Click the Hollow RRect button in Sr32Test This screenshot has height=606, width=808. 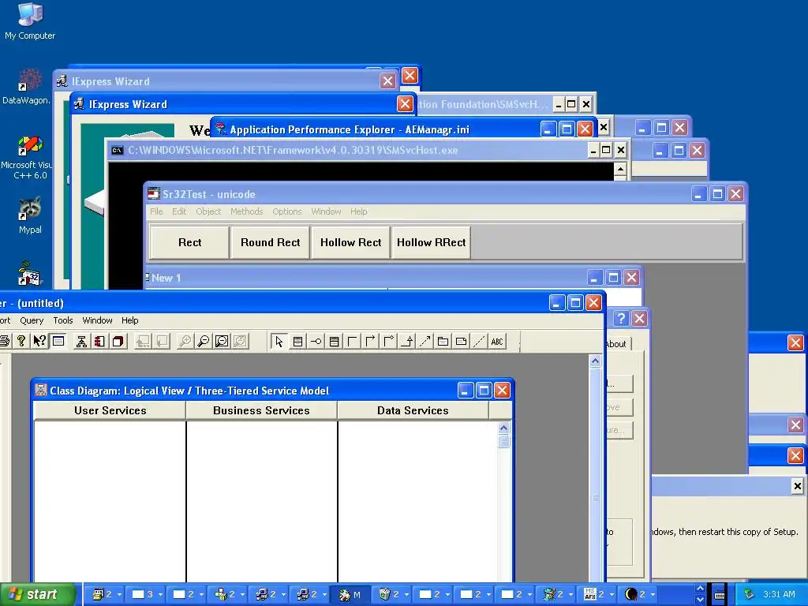click(431, 242)
